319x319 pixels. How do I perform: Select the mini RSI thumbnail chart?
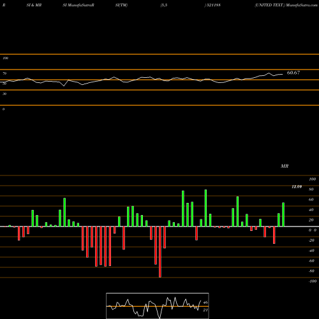(x=158, y=306)
